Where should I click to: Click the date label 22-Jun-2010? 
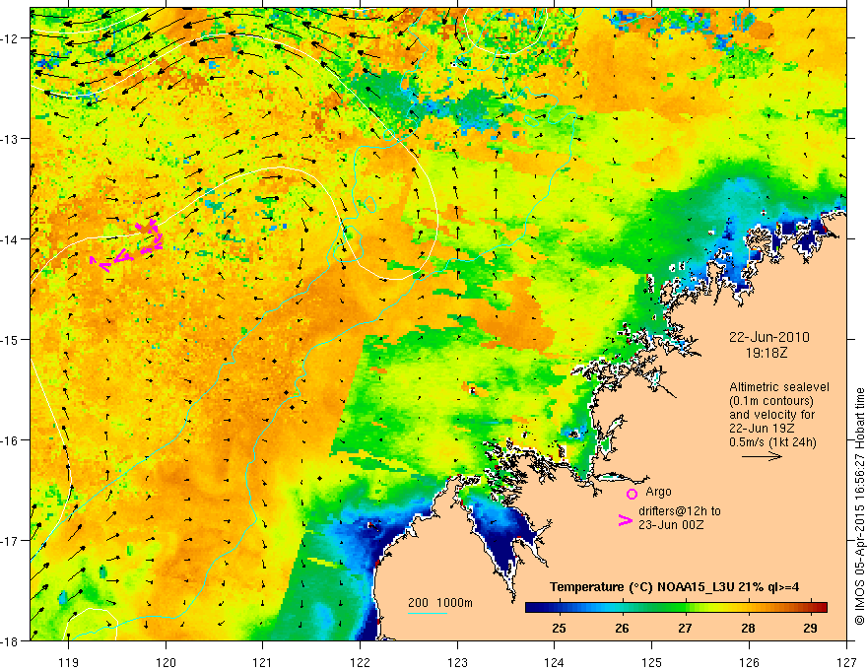(x=769, y=337)
